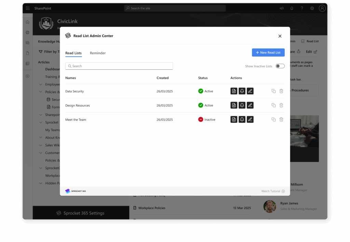Edit the Design Resources read list
This screenshot has height=242, width=350.
coord(250,105)
